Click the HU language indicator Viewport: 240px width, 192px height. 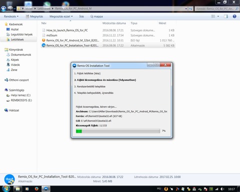tap(159, 188)
